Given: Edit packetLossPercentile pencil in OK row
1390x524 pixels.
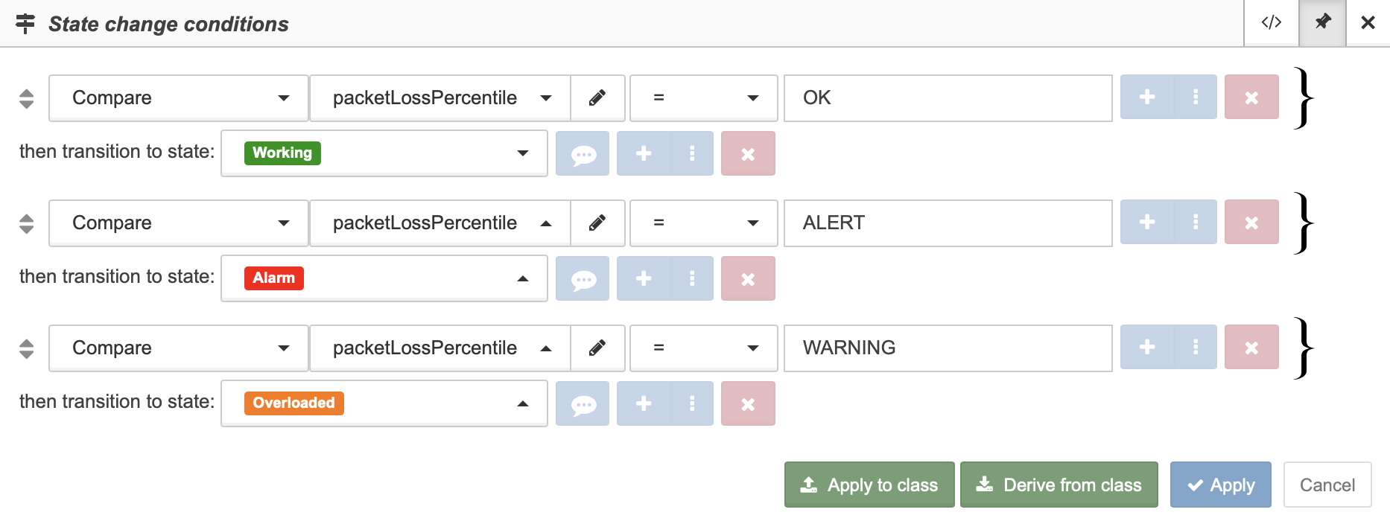Looking at the screenshot, I should (597, 98).
